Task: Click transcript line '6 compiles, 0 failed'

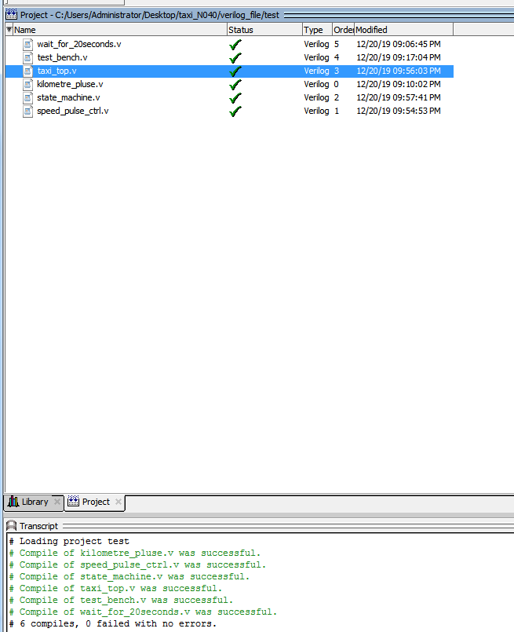Action: click(113, 623)
